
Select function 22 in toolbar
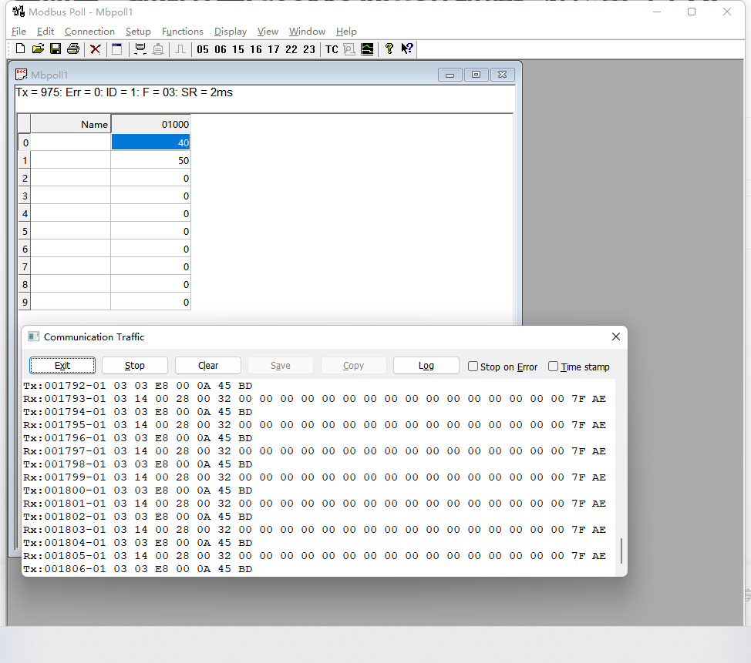pyautogui.click(x=291, y=49)
